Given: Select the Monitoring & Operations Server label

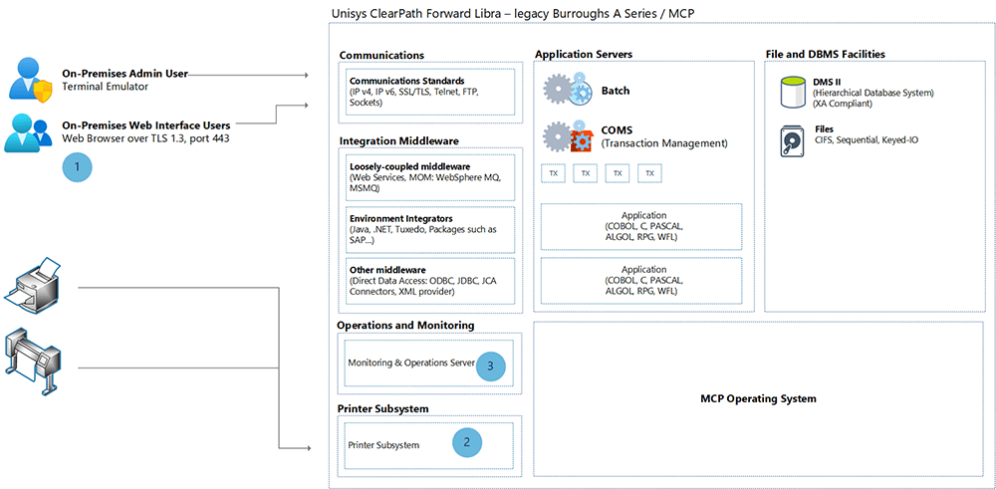Looking at the screenshot, I should click(x=411, y=363).
